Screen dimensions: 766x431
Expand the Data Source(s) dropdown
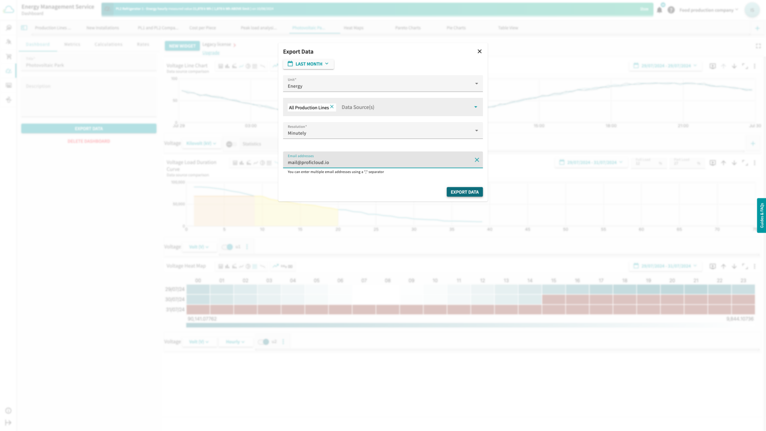(475, 107)
